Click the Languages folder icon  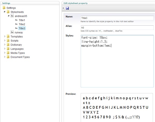click(x=8, y=49)
